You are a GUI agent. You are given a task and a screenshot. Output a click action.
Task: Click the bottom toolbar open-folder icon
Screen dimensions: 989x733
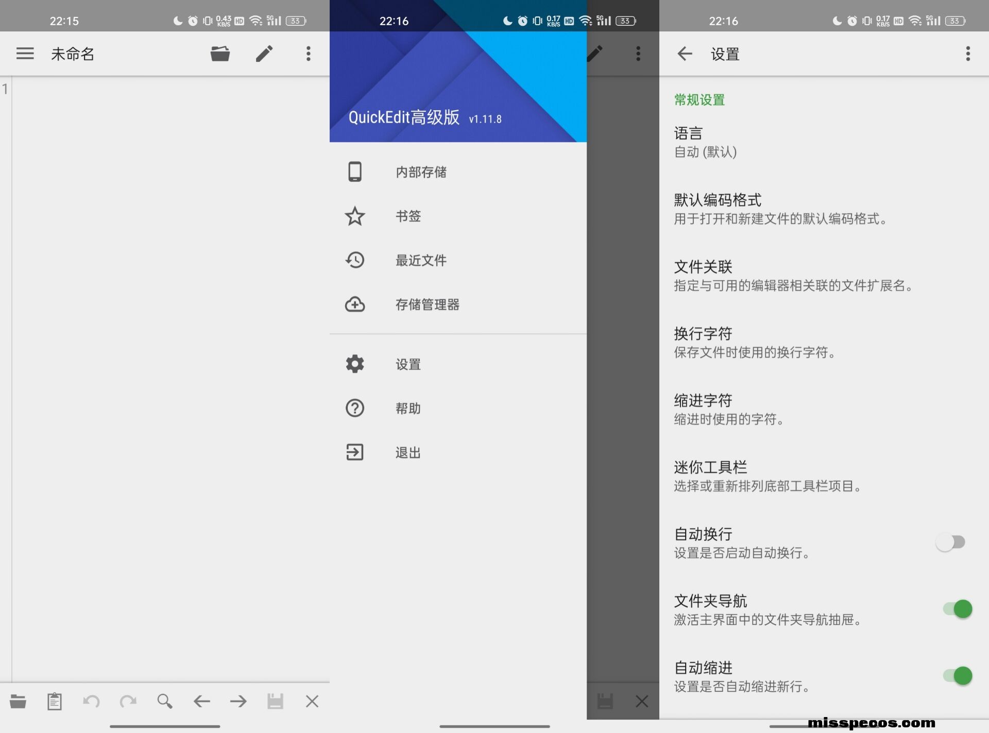tap(18, 701)
